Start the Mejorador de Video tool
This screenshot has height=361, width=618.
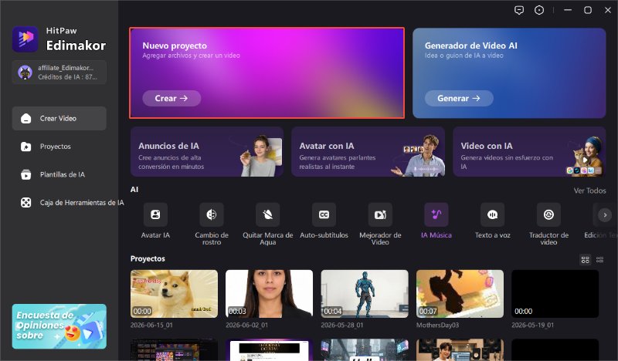380,214
